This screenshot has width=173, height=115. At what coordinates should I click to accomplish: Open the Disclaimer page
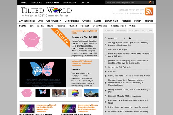pyautogui.click(x=52, y=3)
